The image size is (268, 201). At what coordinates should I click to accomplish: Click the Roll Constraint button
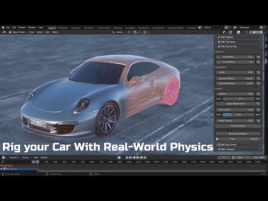tap(238, 126)
